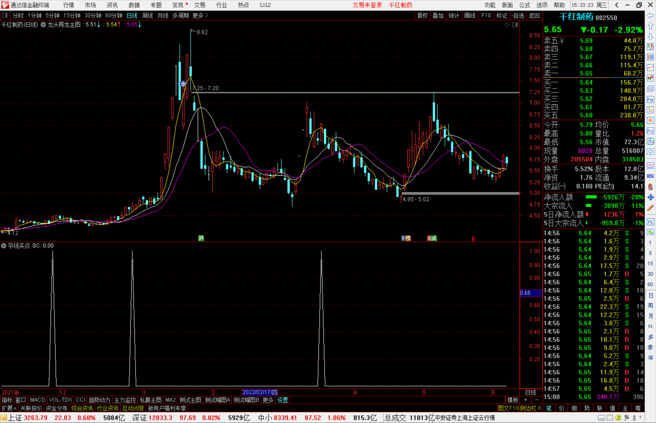Open the 多周期 multi-period view
Screen dimensions: 656x423
(180, 15)
